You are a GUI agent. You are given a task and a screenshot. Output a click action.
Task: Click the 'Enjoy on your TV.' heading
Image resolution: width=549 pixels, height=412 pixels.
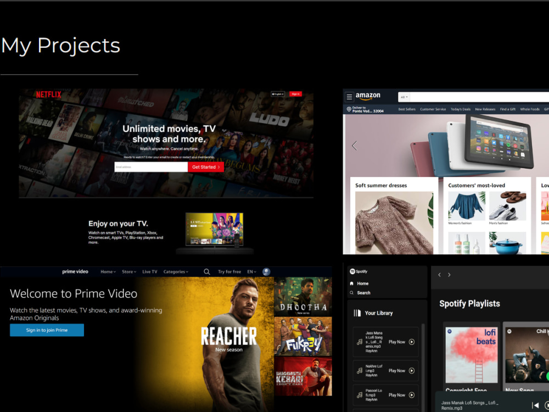tap(118, 224)
